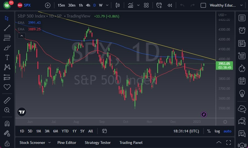Open the candlestick chart style menu
The width and height of the screenshot is (248, 148).
[x=118, y=5]
